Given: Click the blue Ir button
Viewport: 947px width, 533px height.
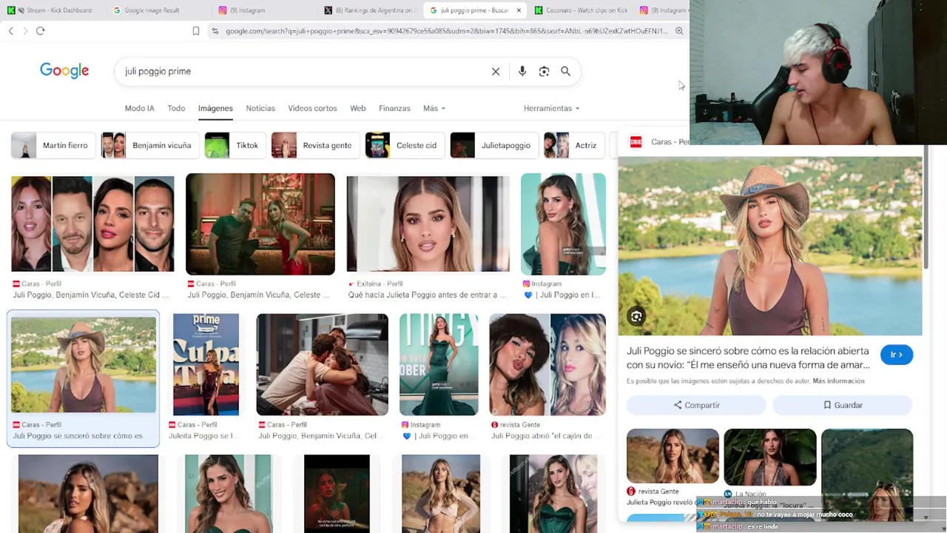Looking at the screenshot, I should point(897,355).
